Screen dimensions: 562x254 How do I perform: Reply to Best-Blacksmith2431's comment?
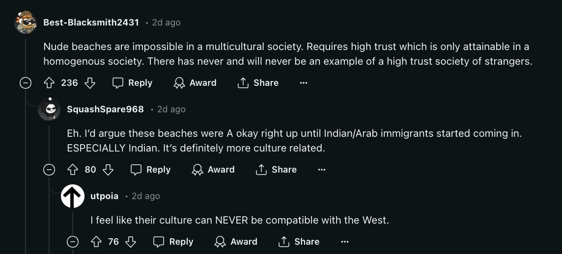tap(132, 83)
